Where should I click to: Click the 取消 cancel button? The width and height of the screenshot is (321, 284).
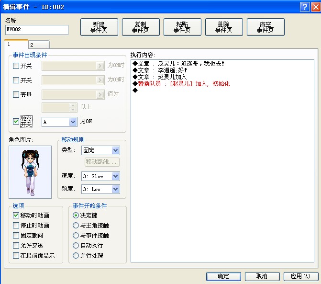(262, 276)
